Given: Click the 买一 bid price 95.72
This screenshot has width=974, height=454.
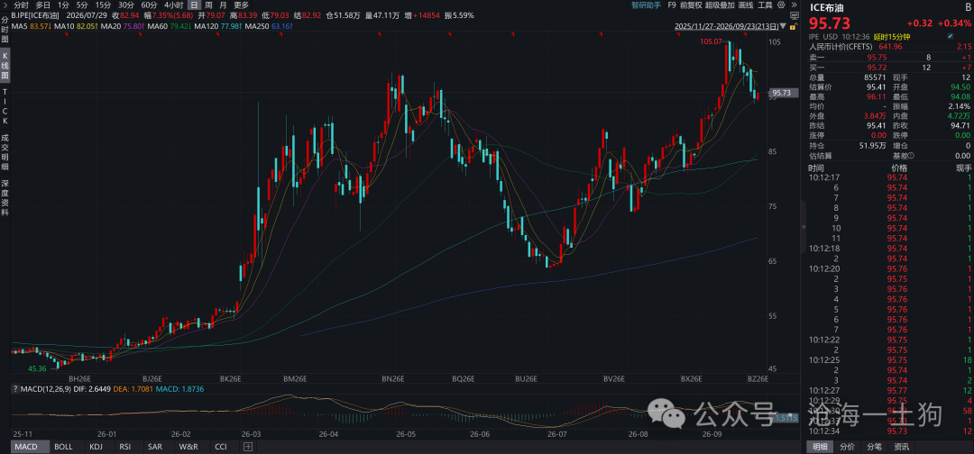Looking at the screenshot, I should [x=878, y=67].
